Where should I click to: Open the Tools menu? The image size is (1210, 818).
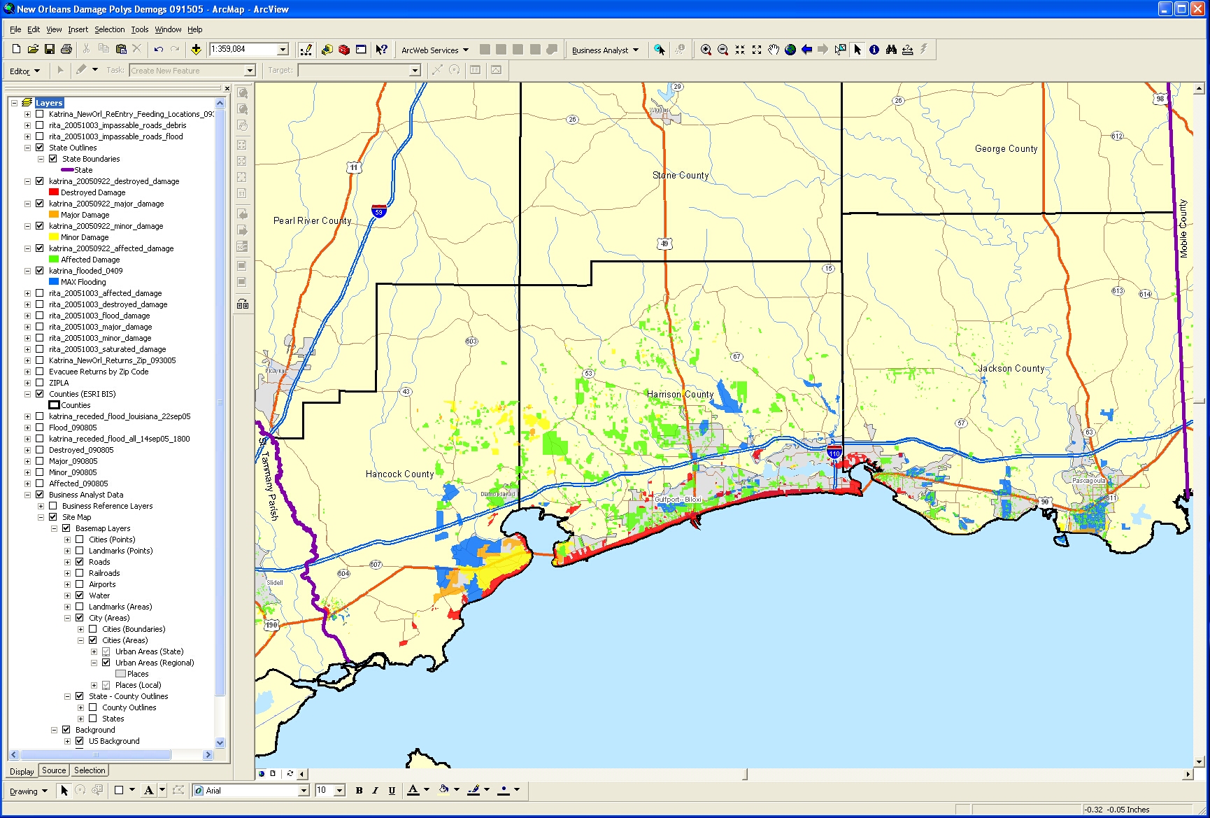[140, 29]
